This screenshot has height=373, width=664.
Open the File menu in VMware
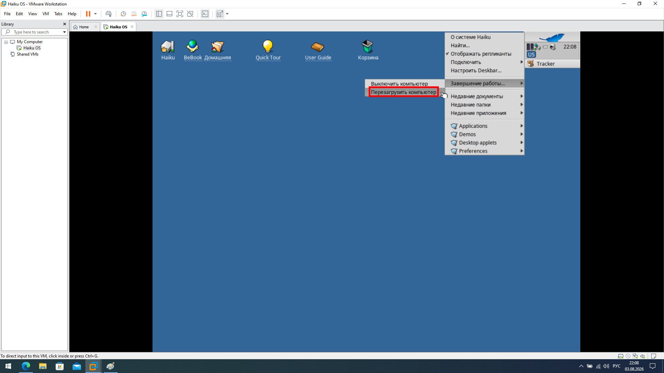[x=7, y=14]
